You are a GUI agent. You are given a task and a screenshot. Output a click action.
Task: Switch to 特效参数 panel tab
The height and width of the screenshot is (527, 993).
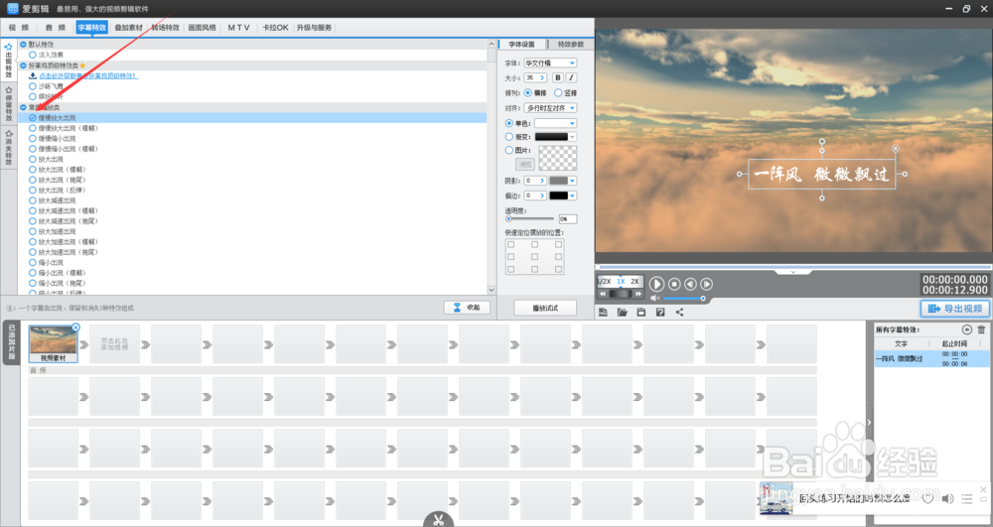click(x=571, y=45)
